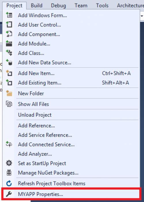Click the Add Module icon
This screenshot has height=202, width=144.
coord(9,44)
